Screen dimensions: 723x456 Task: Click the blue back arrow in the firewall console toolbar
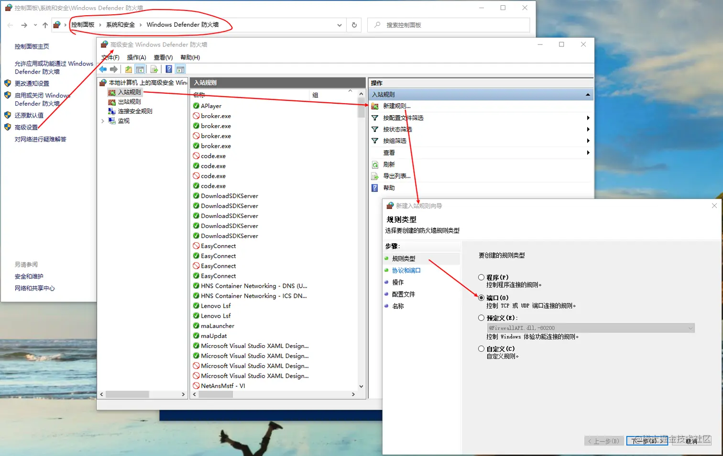coord(103,69)
